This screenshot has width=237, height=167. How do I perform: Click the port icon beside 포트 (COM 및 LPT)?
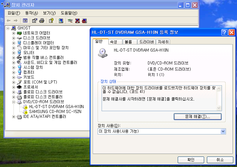19,82
